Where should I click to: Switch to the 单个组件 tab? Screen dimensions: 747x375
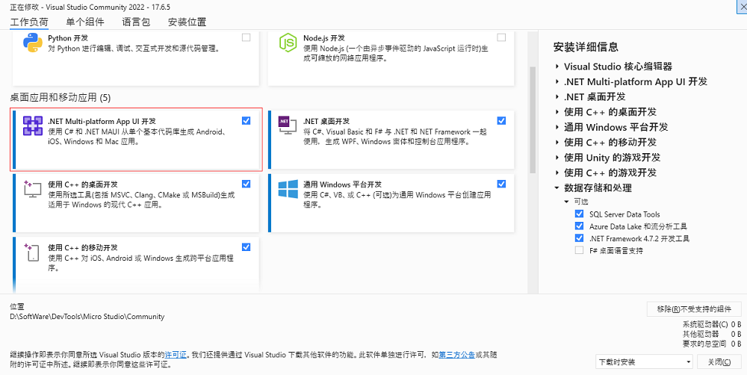pos(85,22)
